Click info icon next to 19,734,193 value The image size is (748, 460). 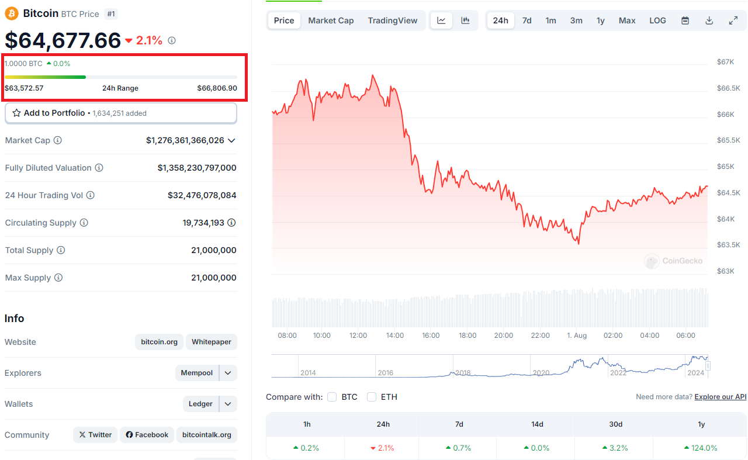(232, 223)
